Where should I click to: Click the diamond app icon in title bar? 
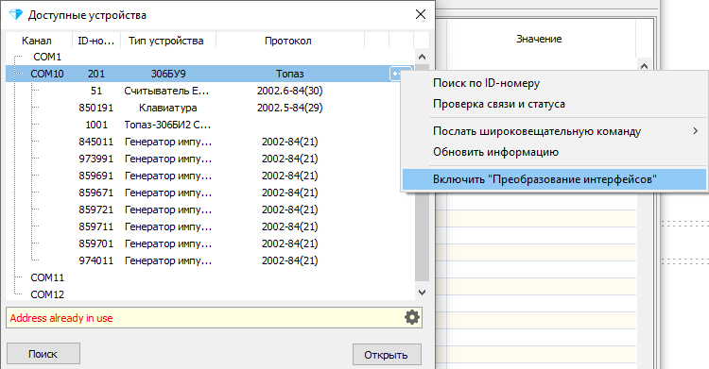[16, 14]
